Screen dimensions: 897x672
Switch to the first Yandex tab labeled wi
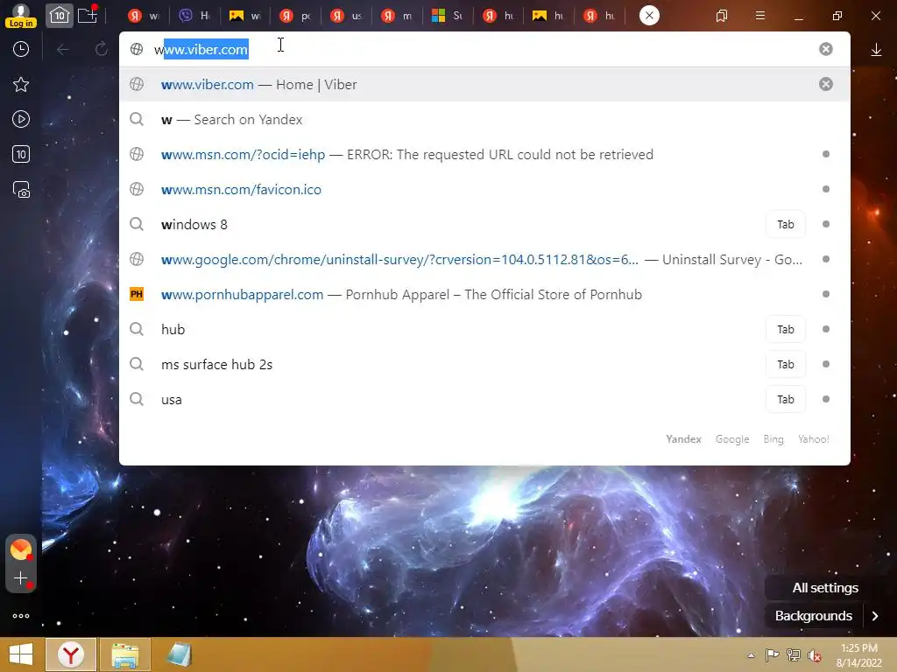pyautogui.click(x=144, y=16)
